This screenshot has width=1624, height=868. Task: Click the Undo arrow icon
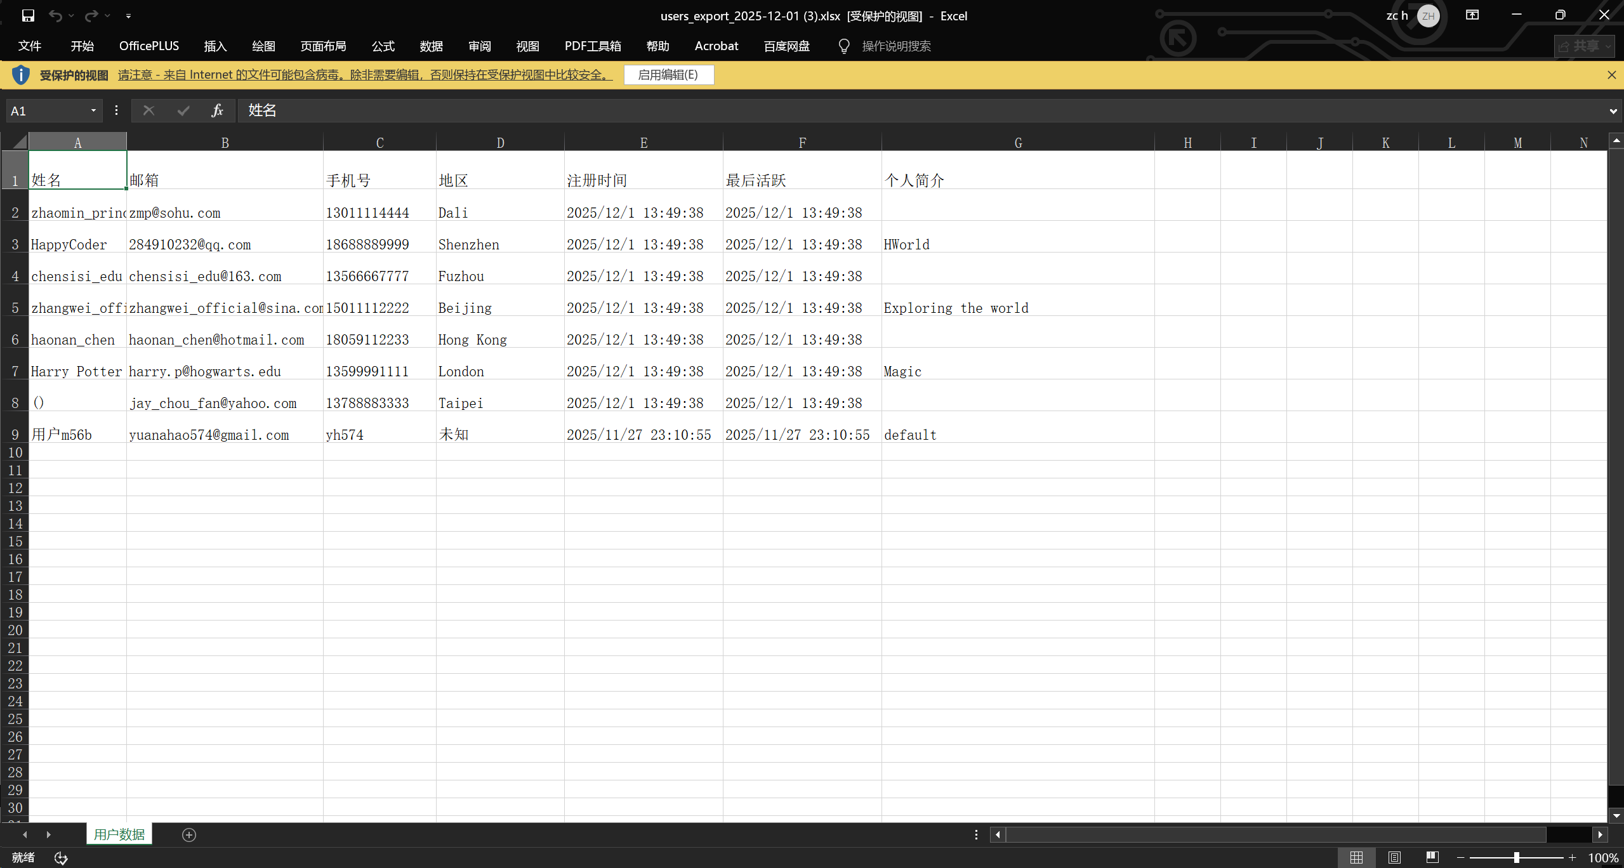(x=55, y=16)
